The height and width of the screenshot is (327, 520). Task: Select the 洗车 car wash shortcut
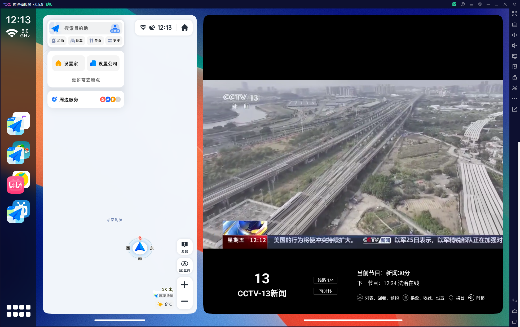pos(77,41)
